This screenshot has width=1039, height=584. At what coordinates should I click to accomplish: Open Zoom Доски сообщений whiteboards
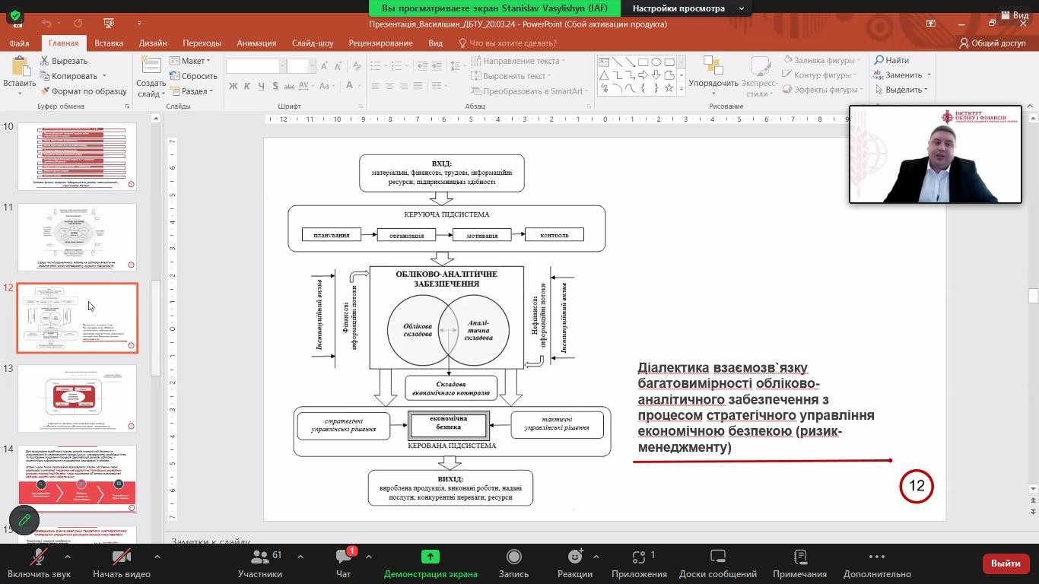point(718,563)
